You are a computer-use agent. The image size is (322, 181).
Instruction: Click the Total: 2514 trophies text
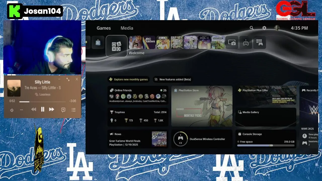click(x=160, y=112)
